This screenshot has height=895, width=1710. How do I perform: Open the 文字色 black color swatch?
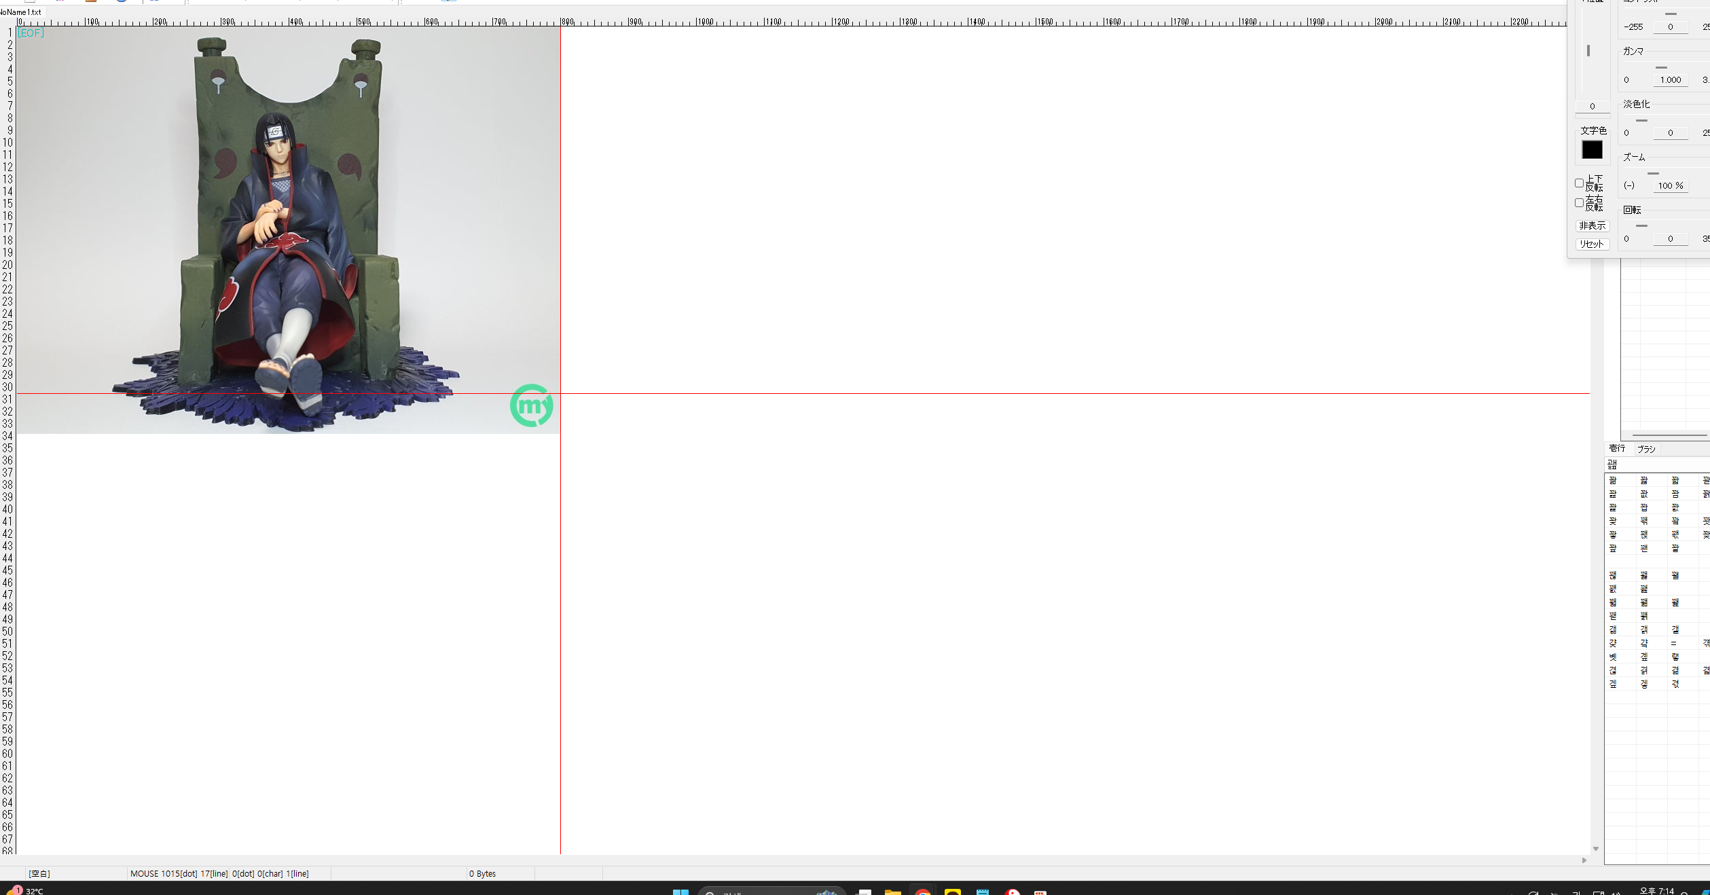[x=1592, y=149]
